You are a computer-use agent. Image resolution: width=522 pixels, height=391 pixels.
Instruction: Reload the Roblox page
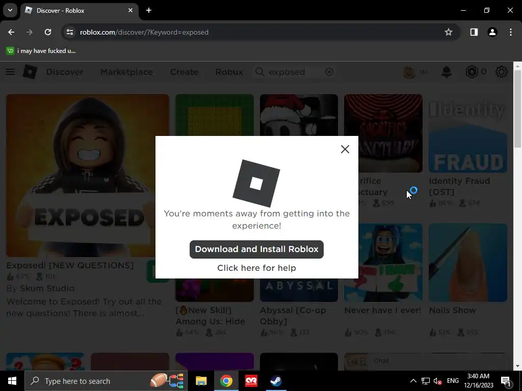point(48,32)
